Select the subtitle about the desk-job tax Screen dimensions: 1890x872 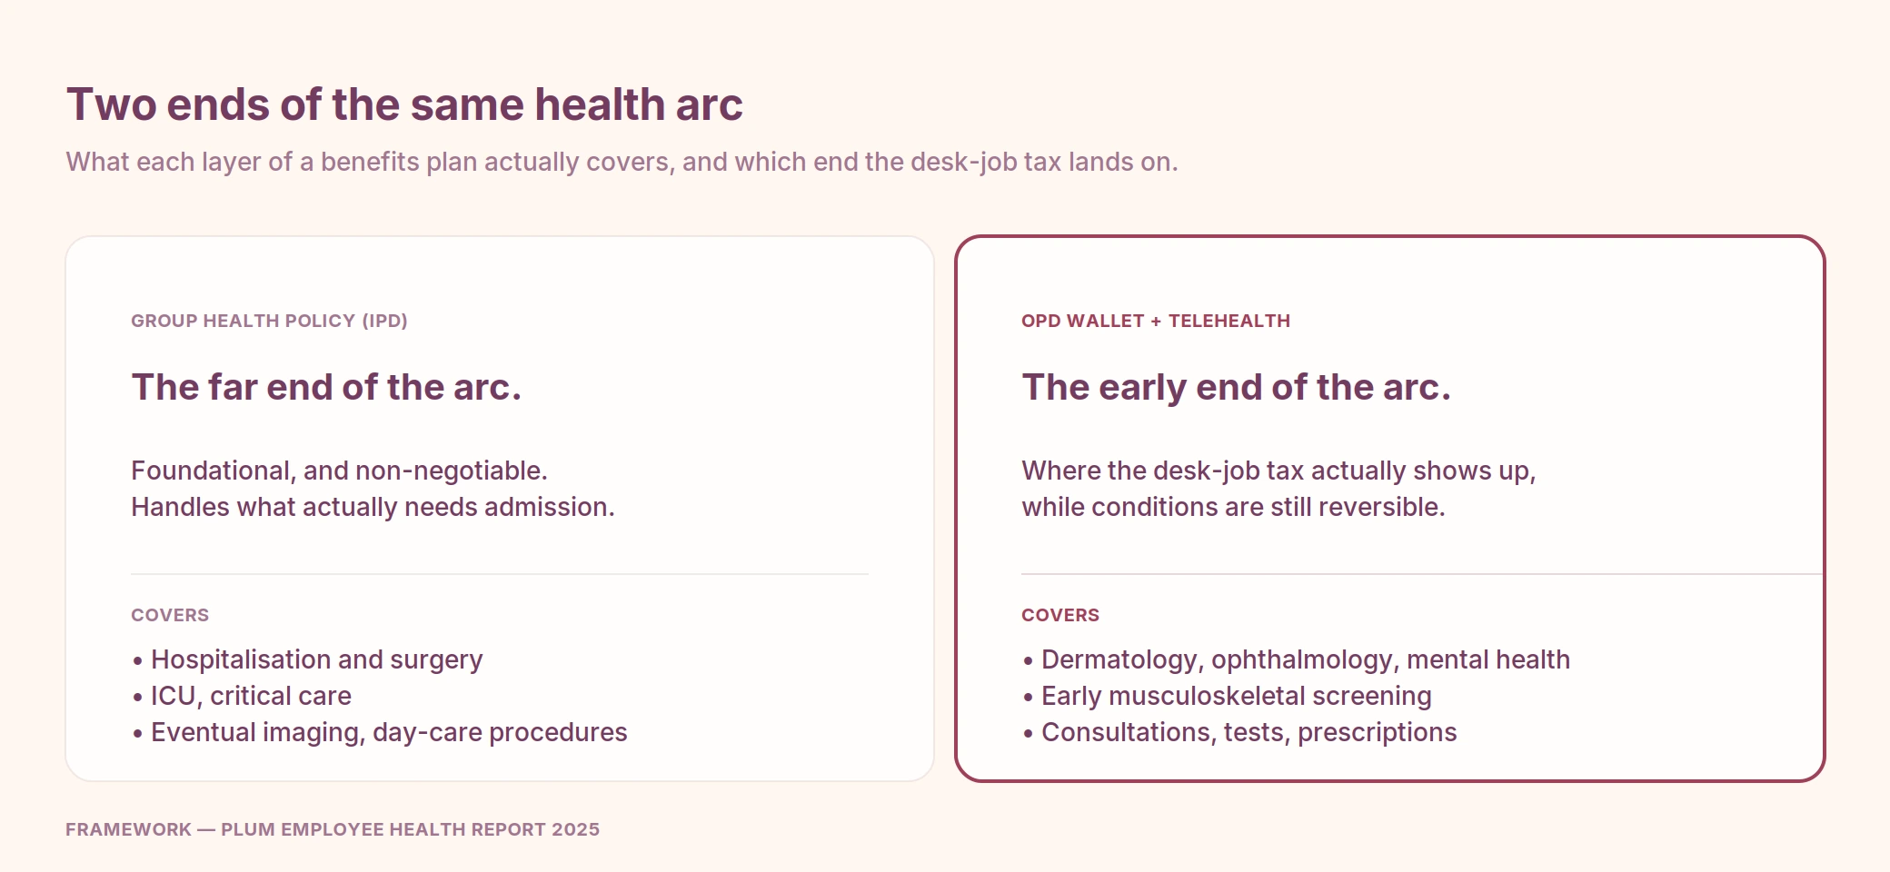coord(622,162)
